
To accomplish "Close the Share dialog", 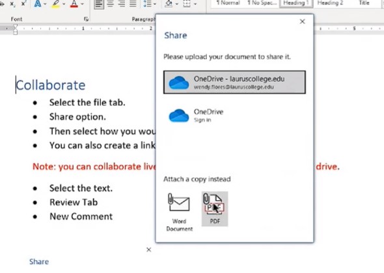I will click(x=303, y=21).
